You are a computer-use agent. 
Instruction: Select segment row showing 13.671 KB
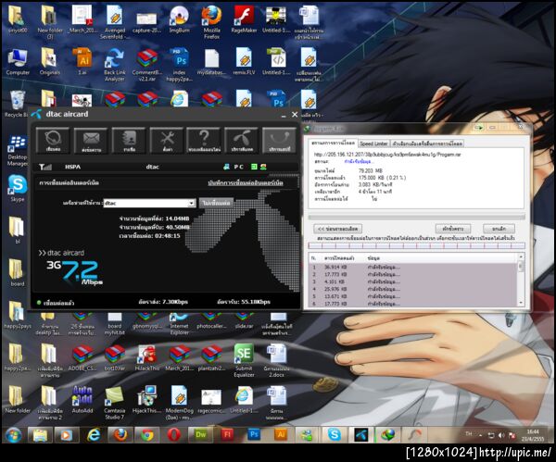coord(413,296)
